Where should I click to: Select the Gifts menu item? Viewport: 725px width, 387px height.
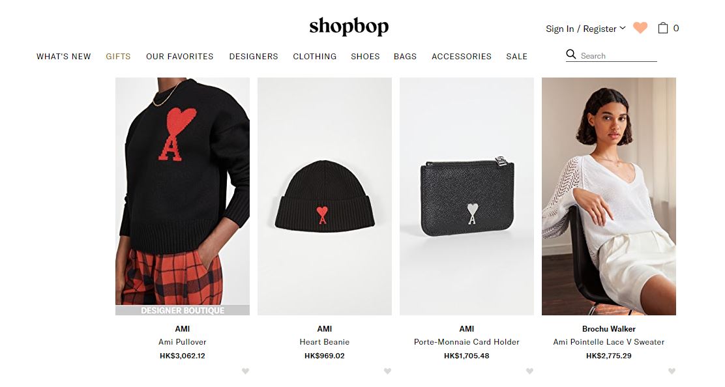(119, 56)
